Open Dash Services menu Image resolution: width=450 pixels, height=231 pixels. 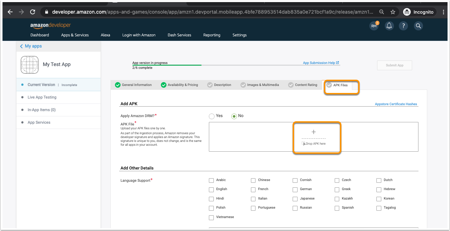click(179, 35)
